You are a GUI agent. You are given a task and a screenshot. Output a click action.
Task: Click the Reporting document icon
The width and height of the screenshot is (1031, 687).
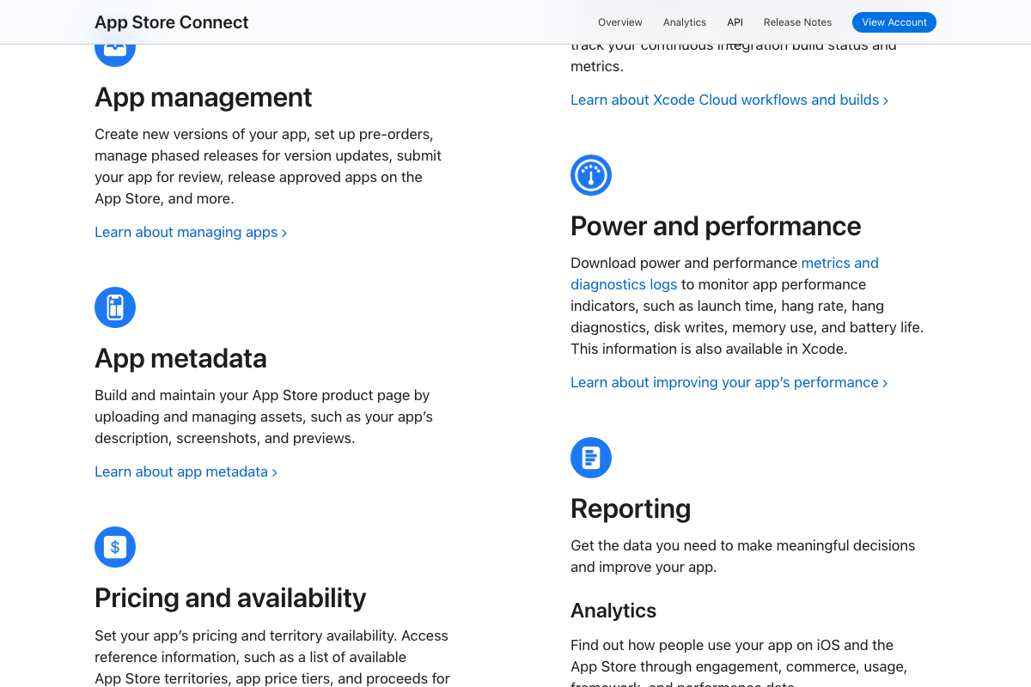[591, 458]
